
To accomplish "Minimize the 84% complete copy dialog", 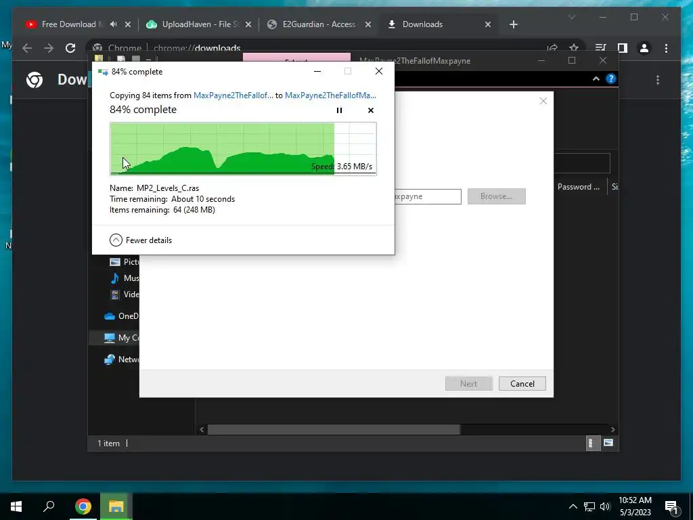I will [317, 72].
